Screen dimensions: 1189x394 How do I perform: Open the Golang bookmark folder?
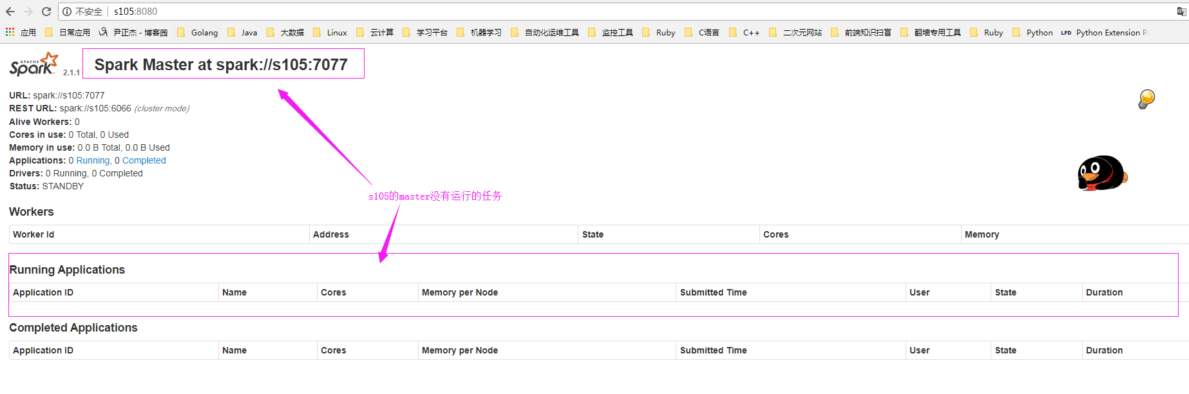[198, 33]
